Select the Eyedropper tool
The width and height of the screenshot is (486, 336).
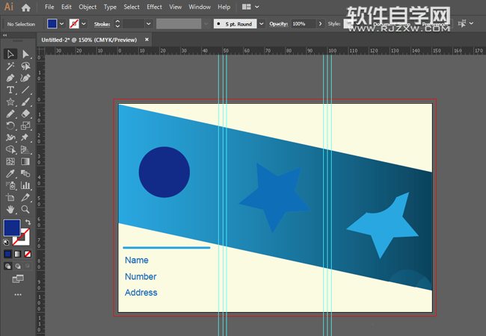tap(10, 173)
